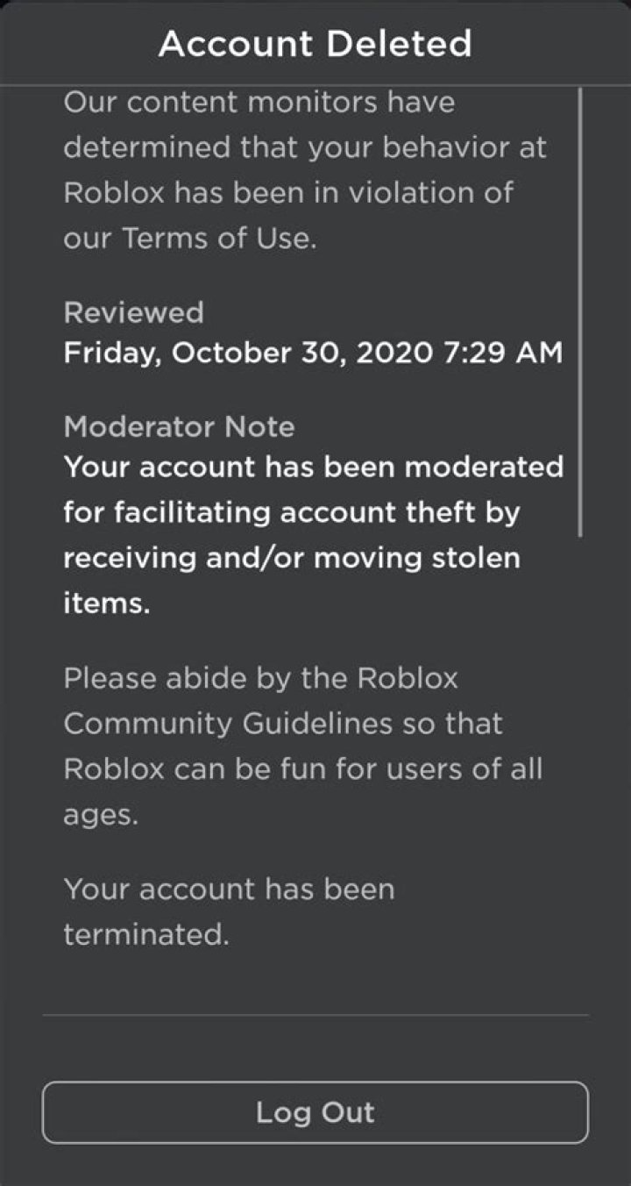This screenshot has width=631, height=1186.
Task: Click the "Please abide by the Roblox" line
Action: 260,678
